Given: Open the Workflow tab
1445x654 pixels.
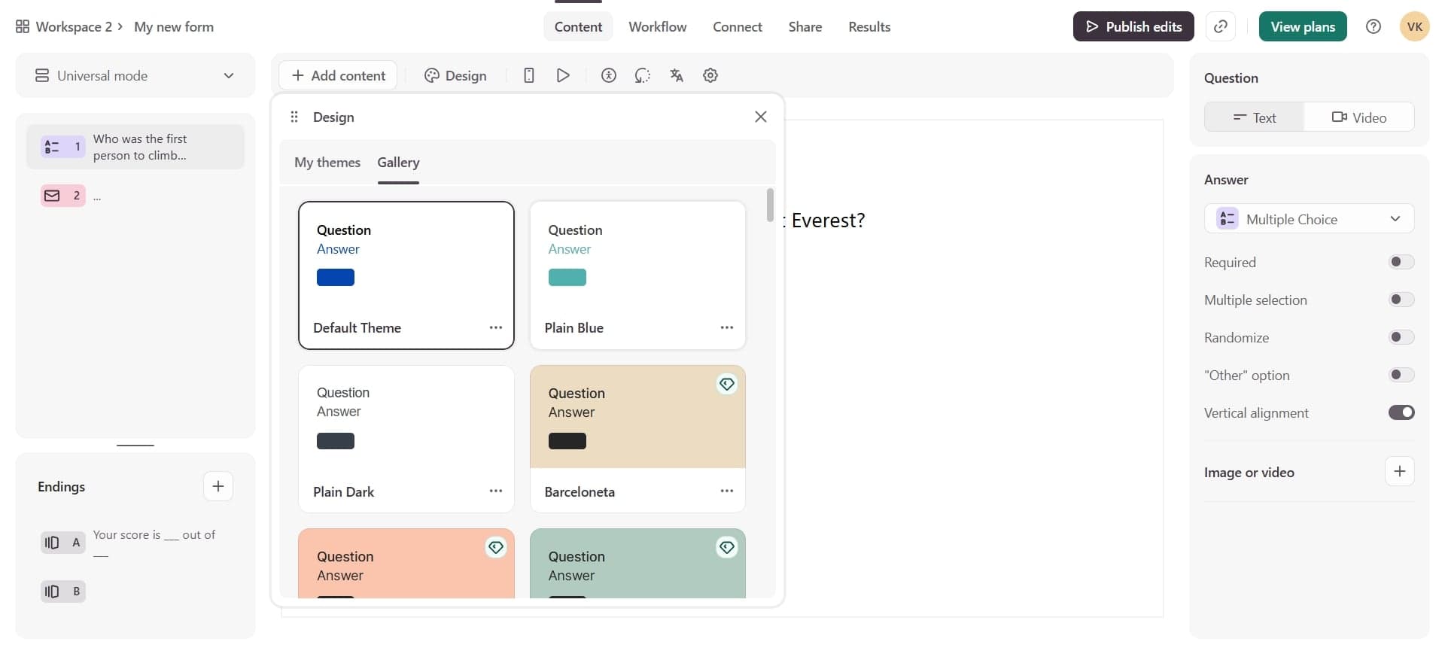Looking at the screenshot, I should [657, 26].
